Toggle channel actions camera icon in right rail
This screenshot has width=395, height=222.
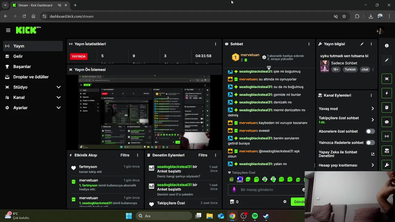(387, 151)
